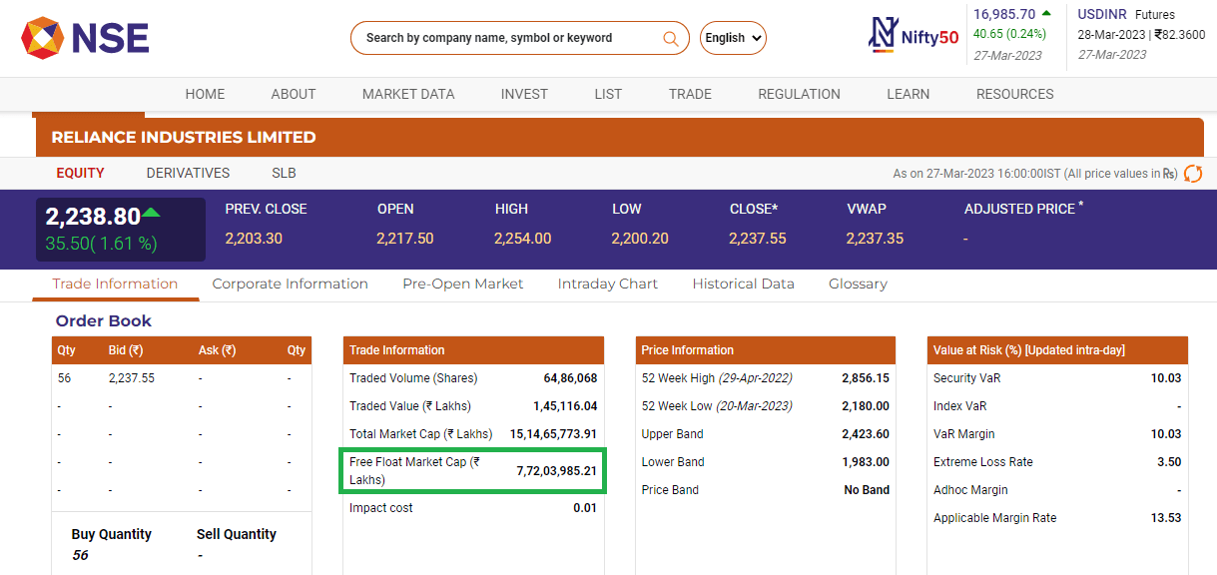The height and width of the screenshot is (575, 1217).
Task: Click the PREV. CLOSE value 2,203.30
Action: coord(254,239)
